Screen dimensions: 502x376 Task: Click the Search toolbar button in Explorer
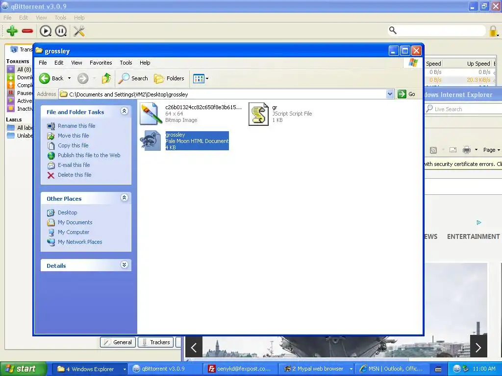click(133, 78)
